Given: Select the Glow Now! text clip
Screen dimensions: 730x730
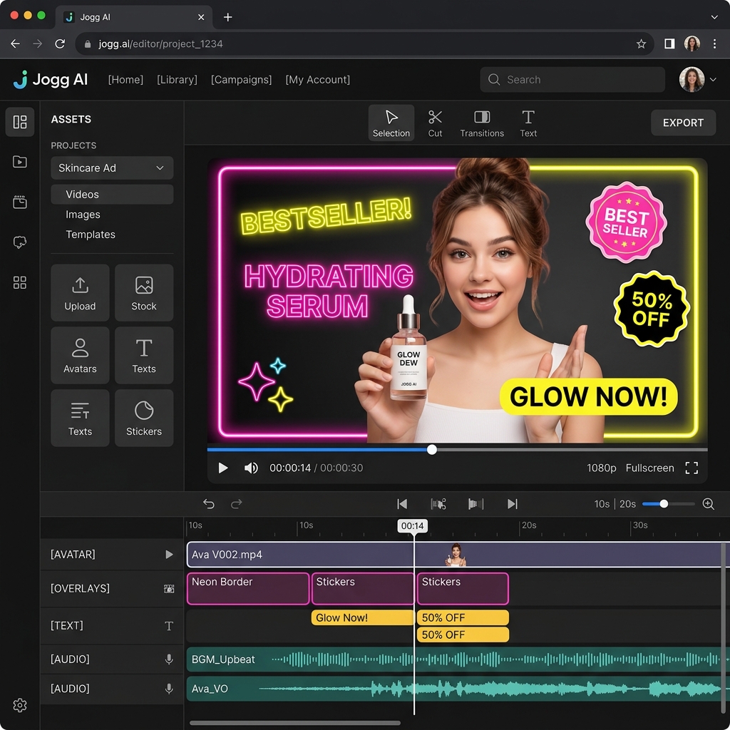Looking at the screenshot, I should 363,618.
